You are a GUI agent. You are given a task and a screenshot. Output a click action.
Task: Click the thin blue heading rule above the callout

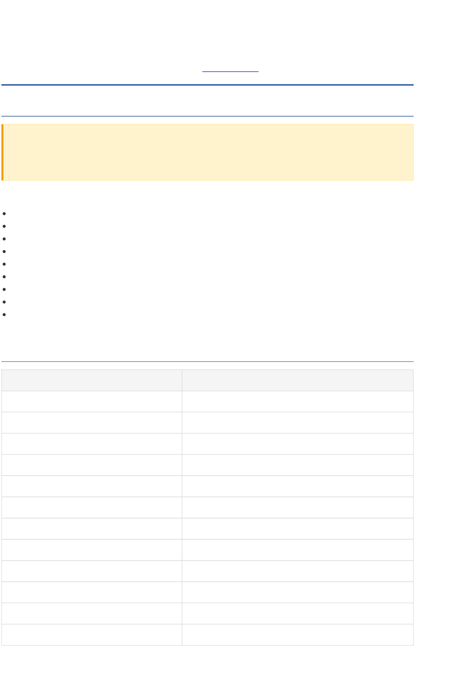pos(207,116)
